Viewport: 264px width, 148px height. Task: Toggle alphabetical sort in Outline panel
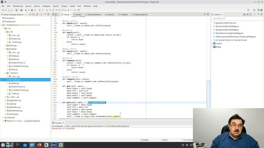point(244,15)
